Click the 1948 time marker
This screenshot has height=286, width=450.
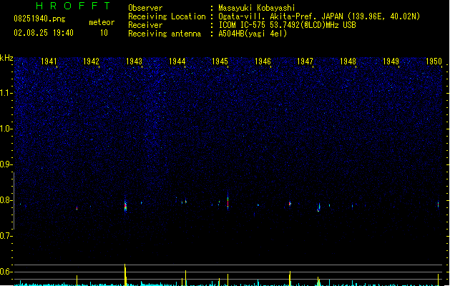click(x=348, y=61)
